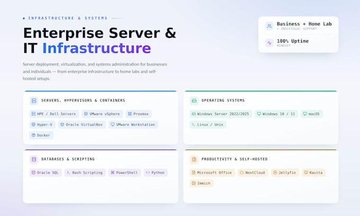Click the monitor icon in Windows 10 / 11 tag
This screenshot has width=360, height=216.
click(259, 114)
